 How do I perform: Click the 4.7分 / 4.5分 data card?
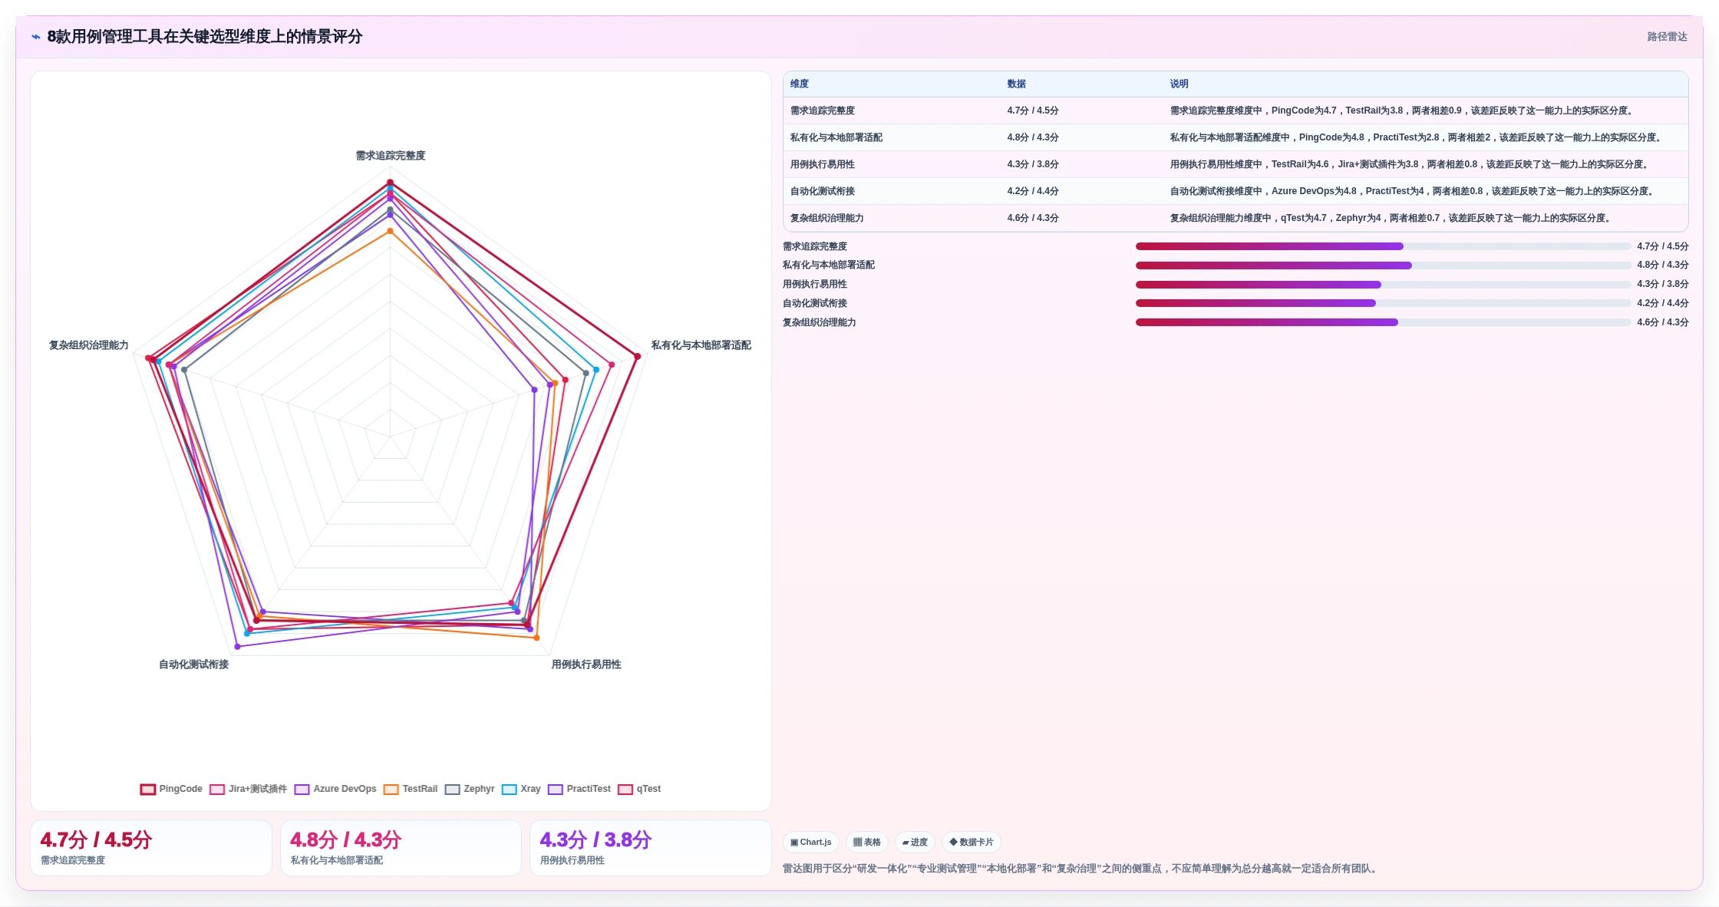151,848
